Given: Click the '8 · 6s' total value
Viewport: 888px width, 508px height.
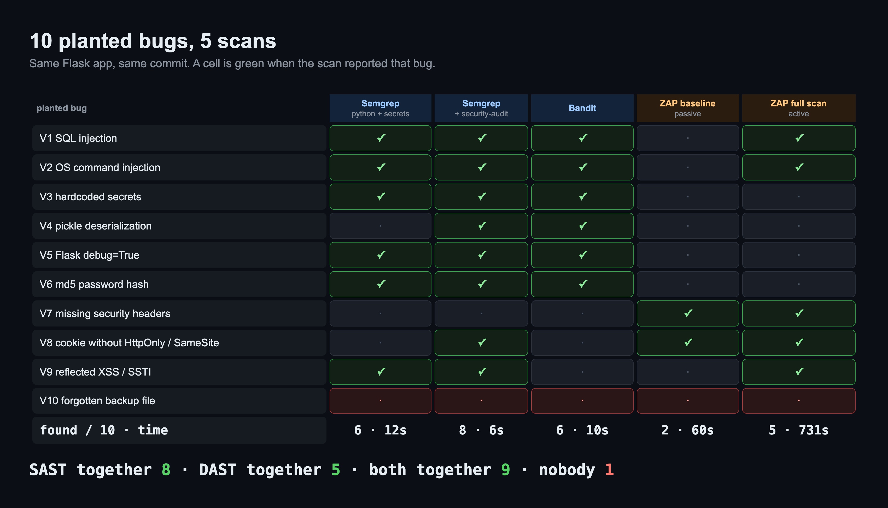Looking at the screenshot, I should pyautogui.click(x=481, y=430).
